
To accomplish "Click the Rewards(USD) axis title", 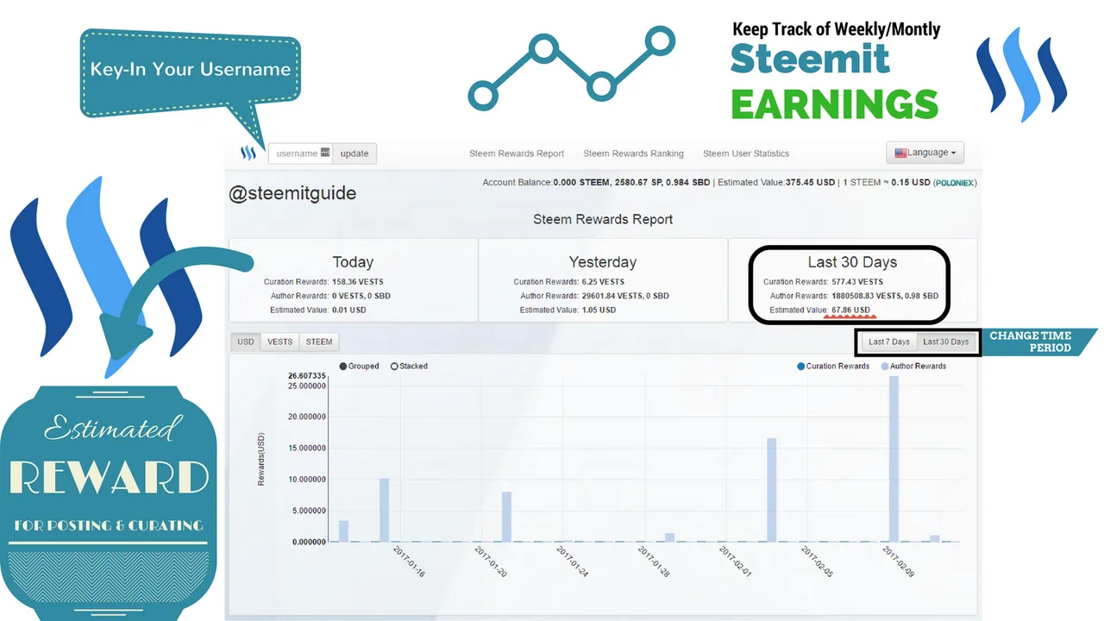I will point(261,459).
